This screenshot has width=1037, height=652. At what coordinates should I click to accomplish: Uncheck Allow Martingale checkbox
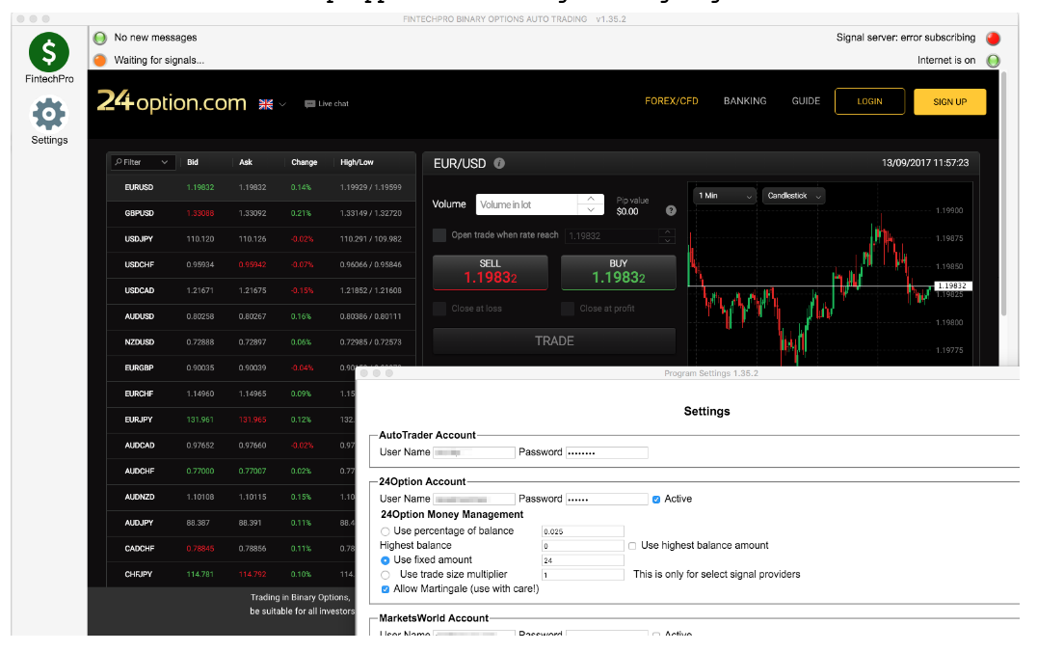386,589
